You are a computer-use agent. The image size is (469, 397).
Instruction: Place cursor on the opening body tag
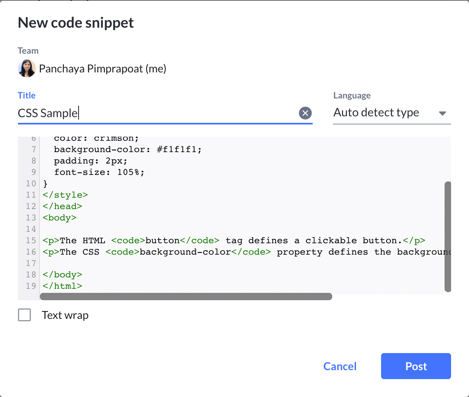point(59,218)
